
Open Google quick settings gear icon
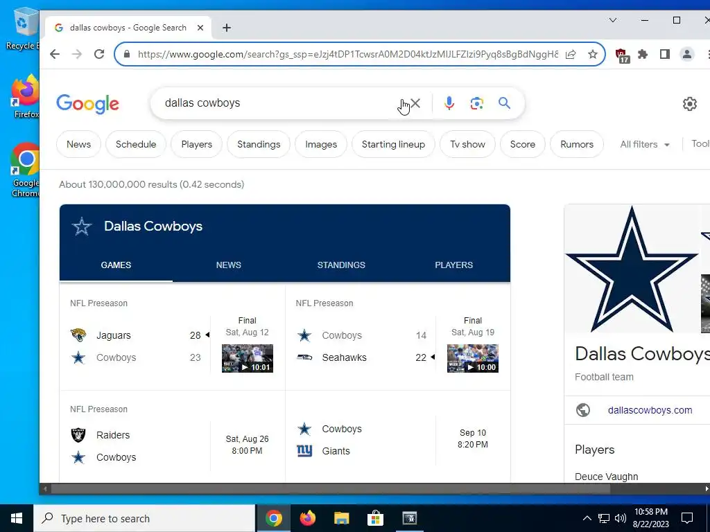click(690, 104)
